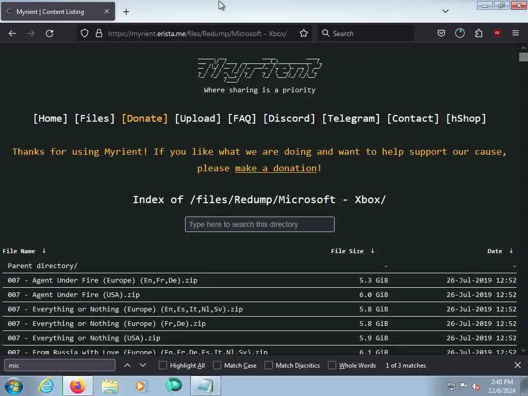Open the [Discord] navigation link
Viewport: 528px width, 396px height.
289,119
